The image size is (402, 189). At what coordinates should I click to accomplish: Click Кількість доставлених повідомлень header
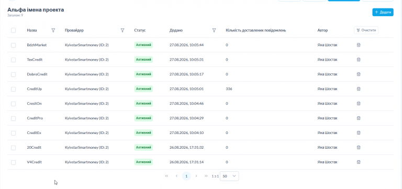pyautogui.click(x=256, y=30)
